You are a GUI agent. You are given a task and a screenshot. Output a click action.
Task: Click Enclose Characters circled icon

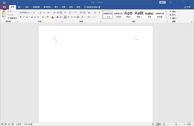[x=61, y=17]
